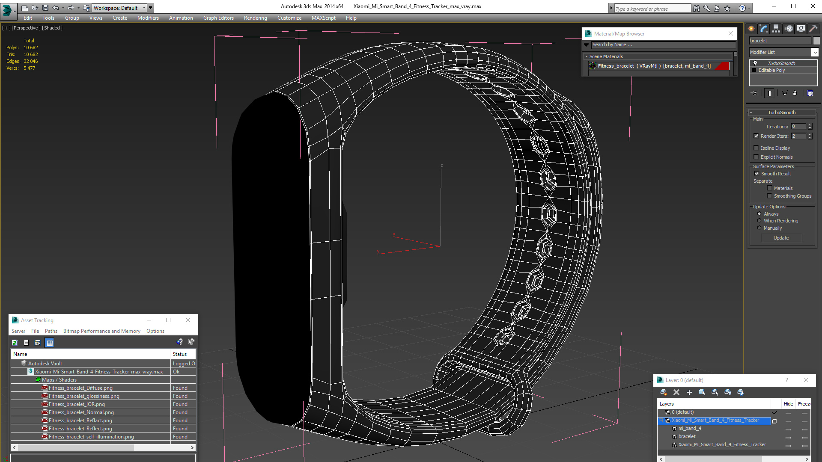Expand the Editable Poly plus sign

coord(754,70)
